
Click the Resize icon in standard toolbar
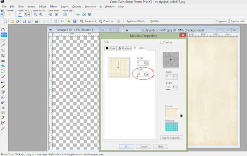tap(56, 21)
